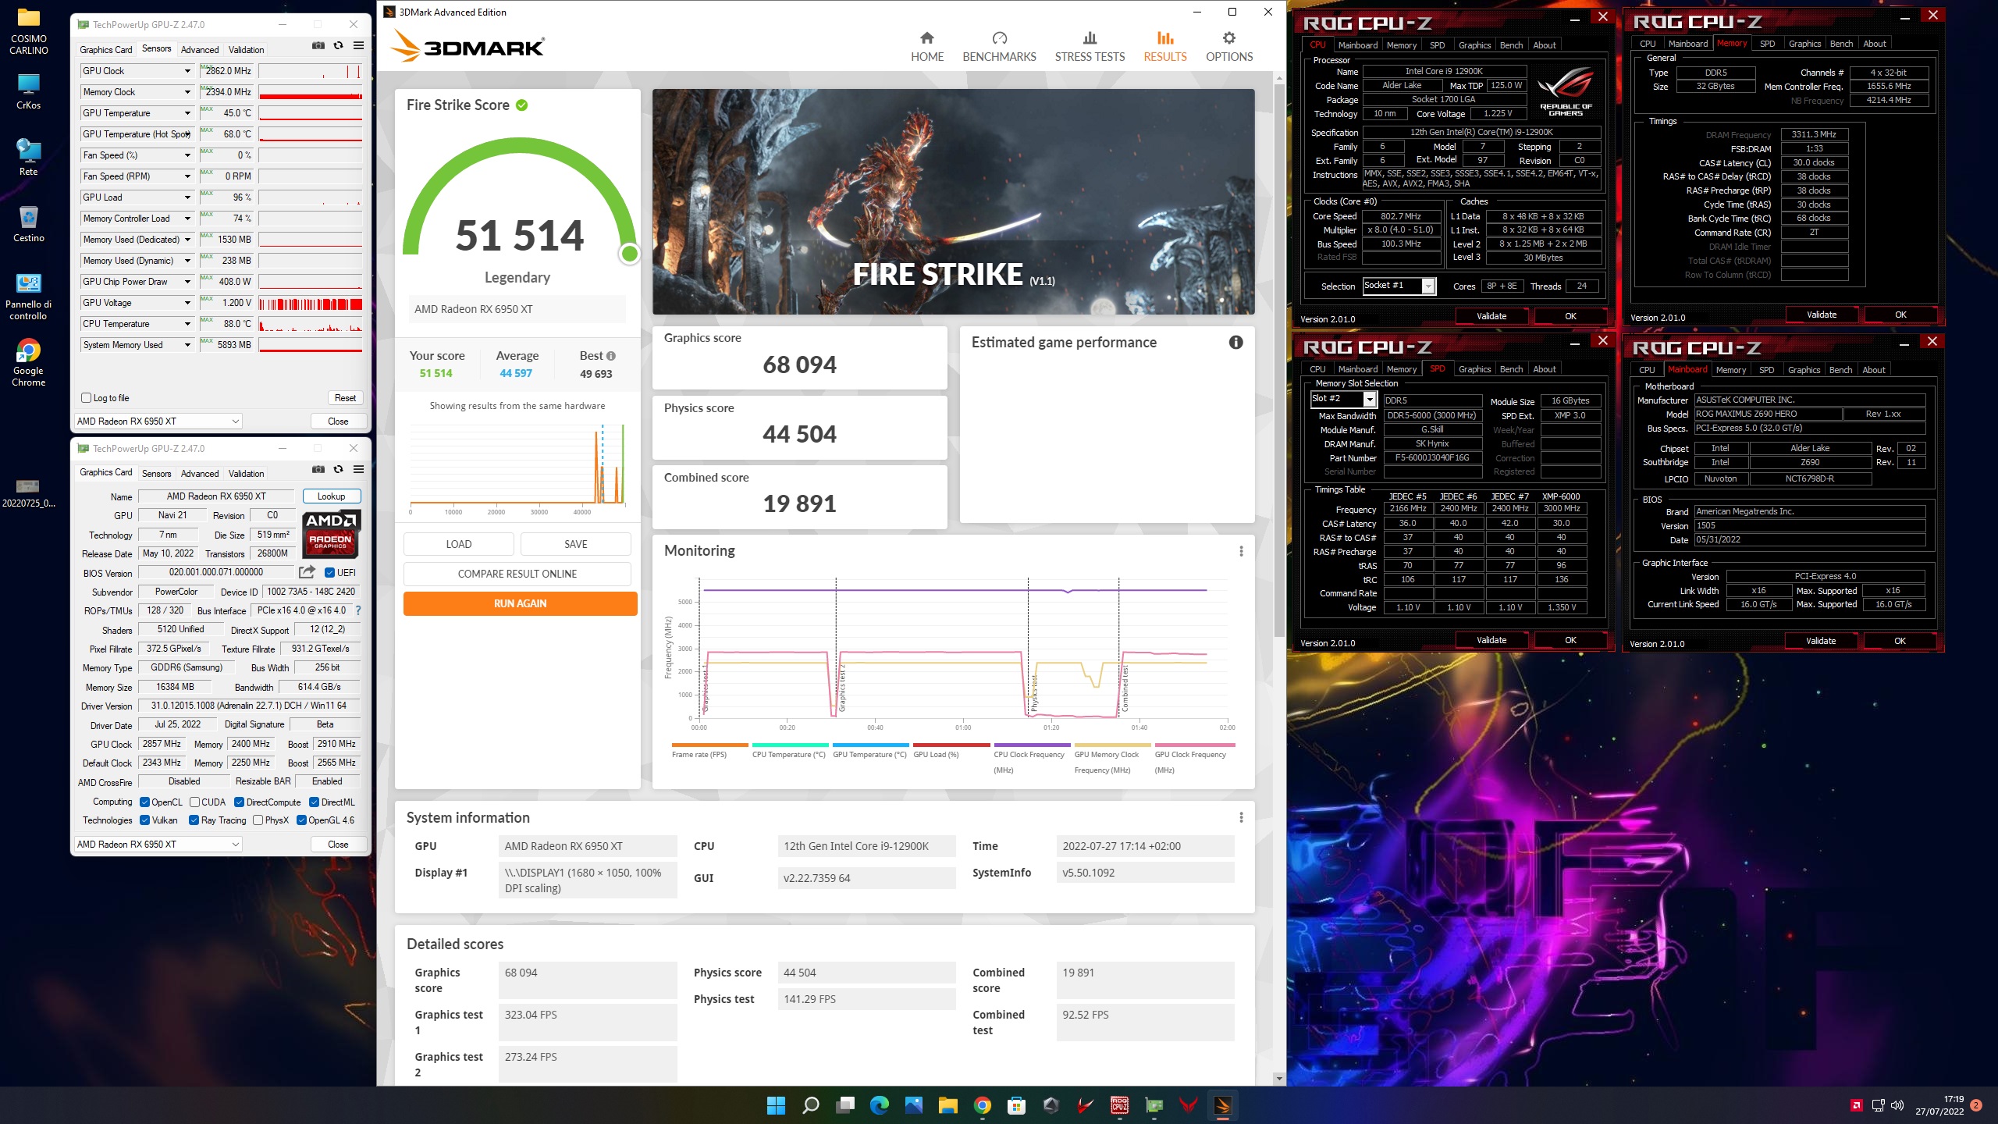Expand the GPU Chip Power Draw dropdown
This screenshot has width=1998, height=1124.
[x=187, y=282]
